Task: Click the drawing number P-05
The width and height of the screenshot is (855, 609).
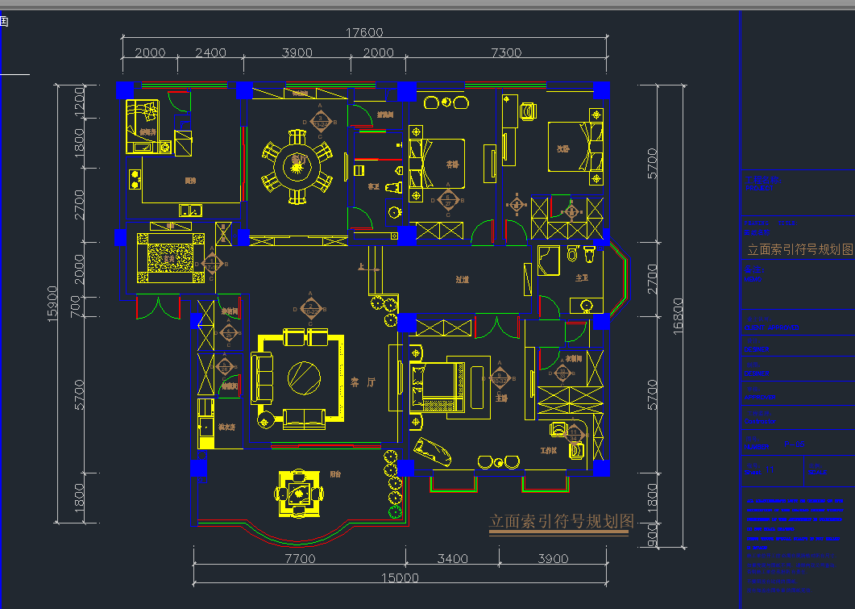Action: [x=795, y=444]
